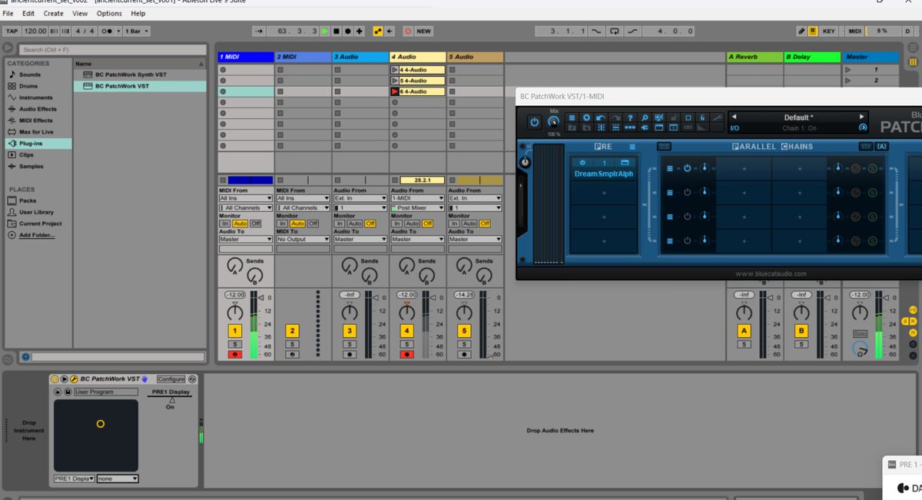Screen dimensions: 922x500
Task: Click the NEW session button
Action: [424, 31]
